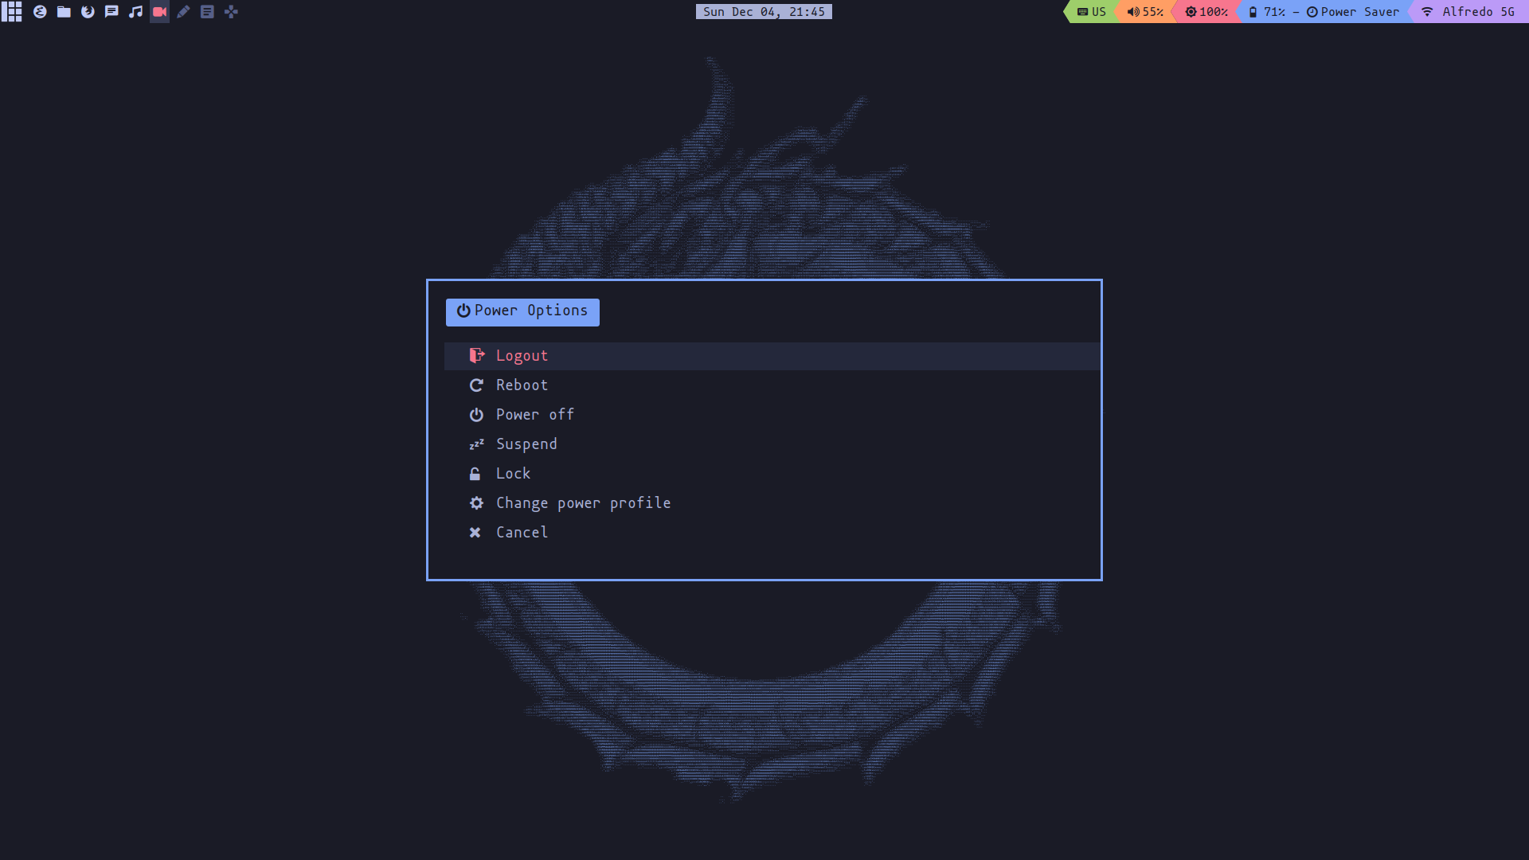
Task: Select Lock from power menu
Action: coord(513,472)
